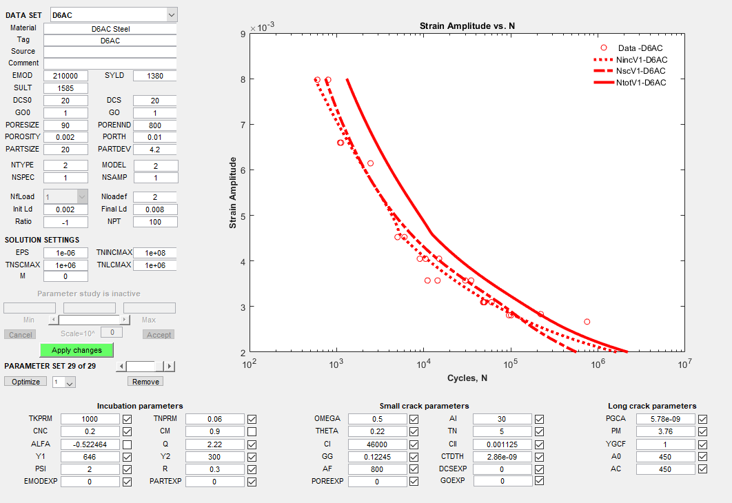
Task: Open the DATA SET D6AC dropdown
Action: click(x=172, y=15)
